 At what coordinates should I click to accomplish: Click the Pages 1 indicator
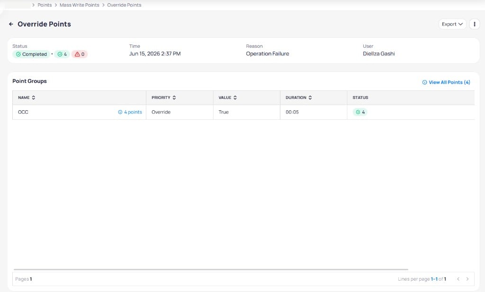(24, 279)
